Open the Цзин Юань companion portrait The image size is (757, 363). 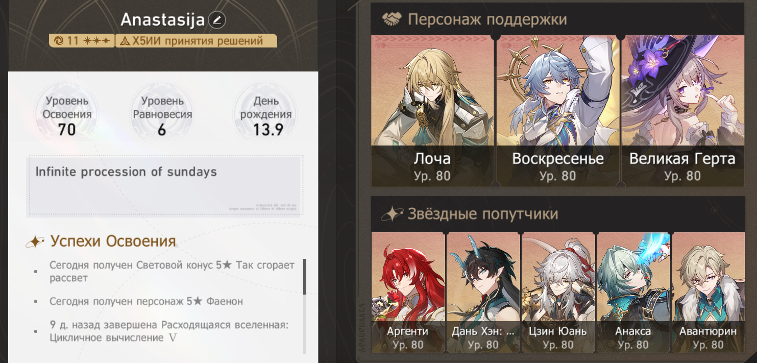[558, 293]
